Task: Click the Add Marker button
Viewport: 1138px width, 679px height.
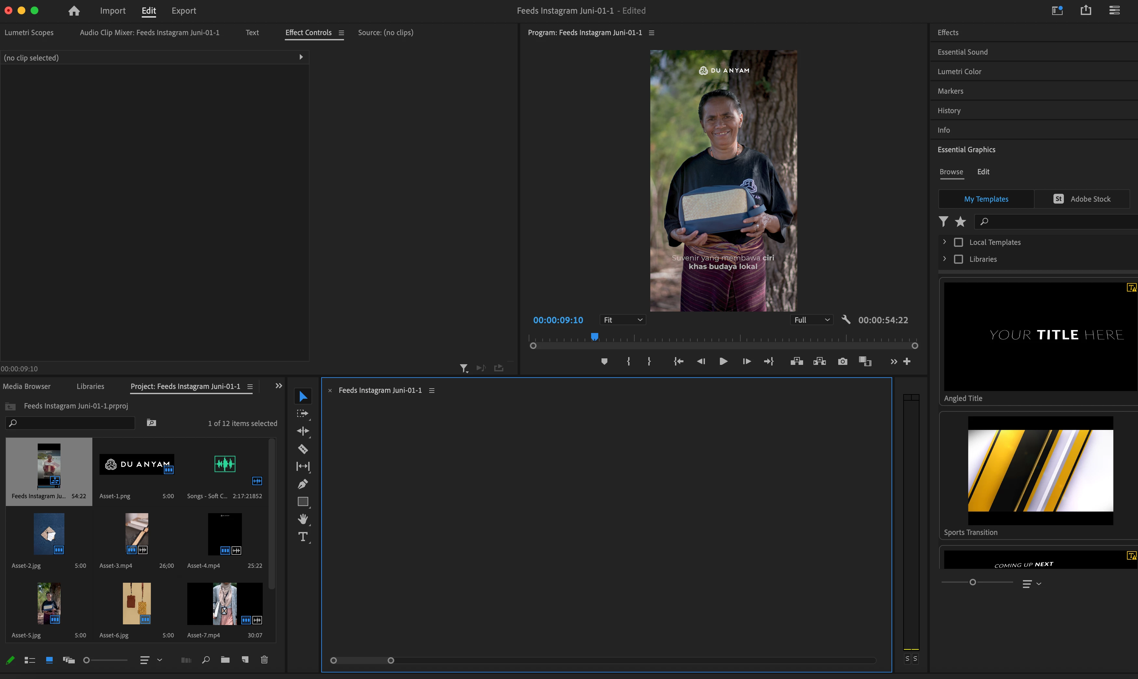Action: [x=604, y=362]
